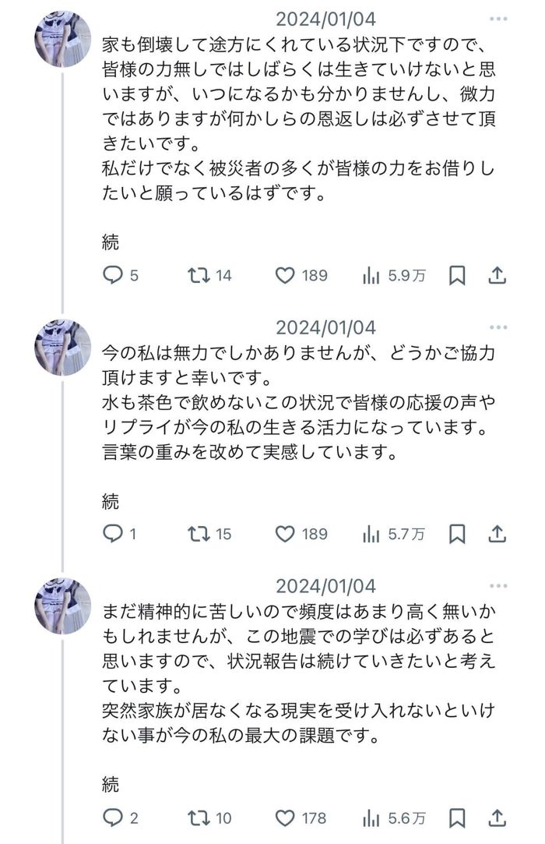Like the tweet with 189 likes dated first
Viewport: 545px width, 844px height.
click(x=288, y=274)
